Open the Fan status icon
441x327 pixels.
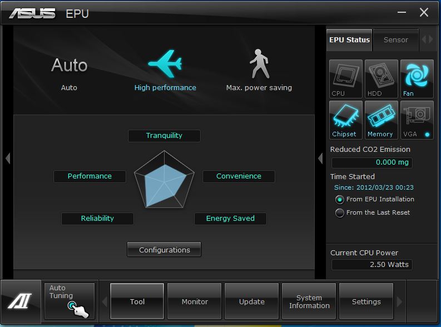[417, 79]
